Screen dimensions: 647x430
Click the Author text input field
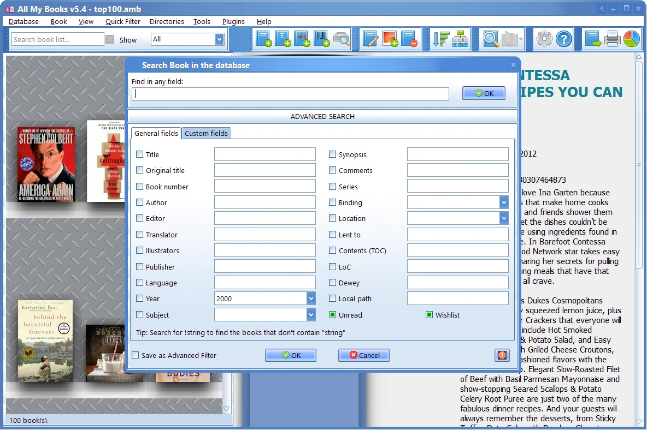coord(265,202)
